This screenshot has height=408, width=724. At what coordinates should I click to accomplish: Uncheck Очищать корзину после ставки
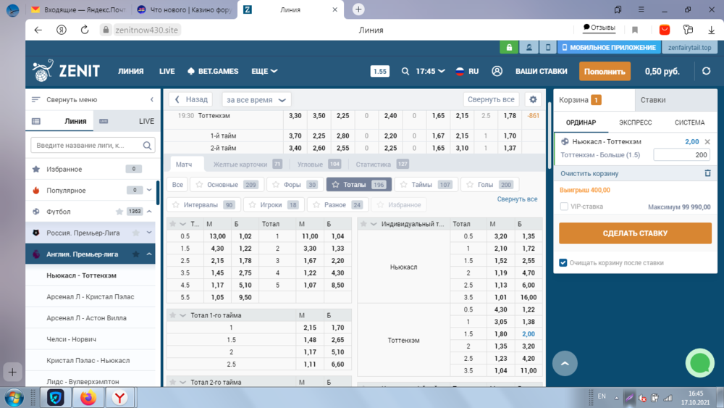(563, 262)
